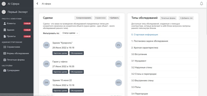Image resolution: width=207 pixels, height=96 pixels.
Task: Click the person icon beside Клиенты
Action: pyautogui.click(x=5, y=23)
